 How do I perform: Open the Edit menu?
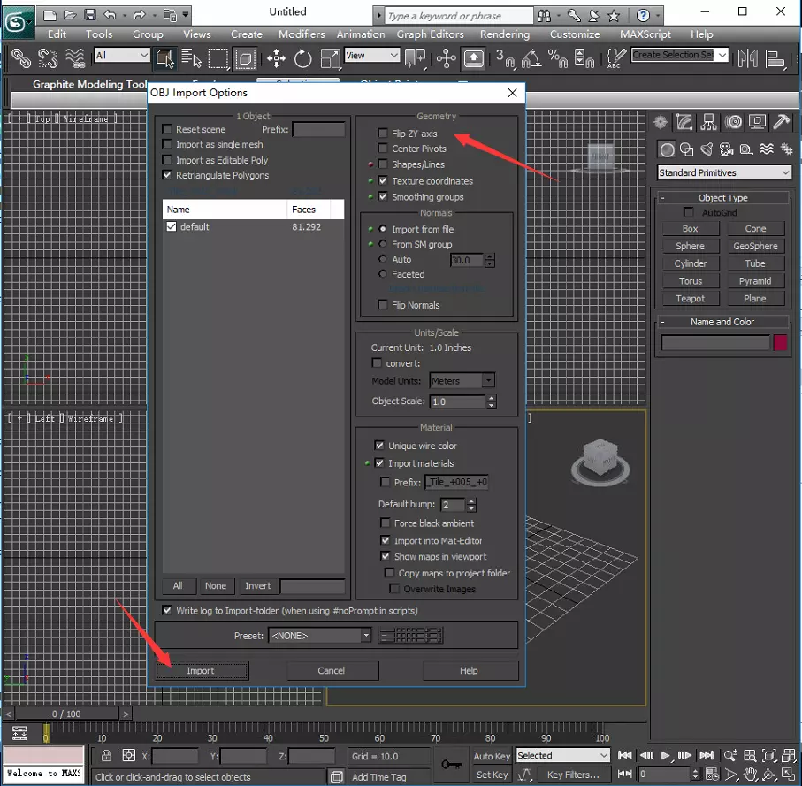57,34
